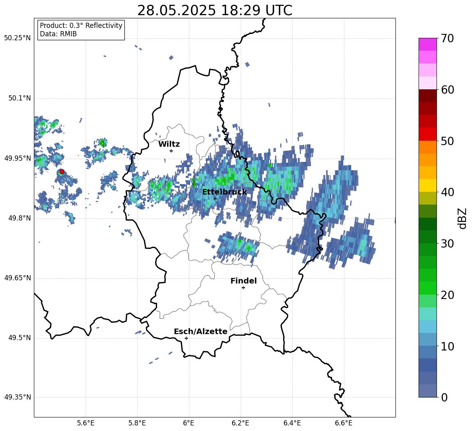Click the '50.25°N' latitude label
The width and height of the screenshot is (472, 431).
[x=18, y=38]
